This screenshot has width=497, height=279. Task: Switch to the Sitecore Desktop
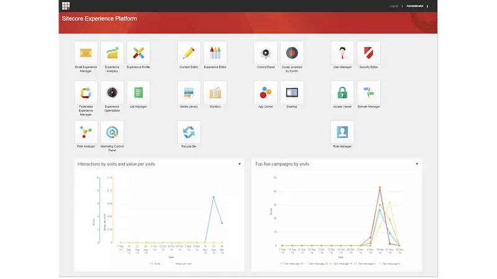pos(292,92)
